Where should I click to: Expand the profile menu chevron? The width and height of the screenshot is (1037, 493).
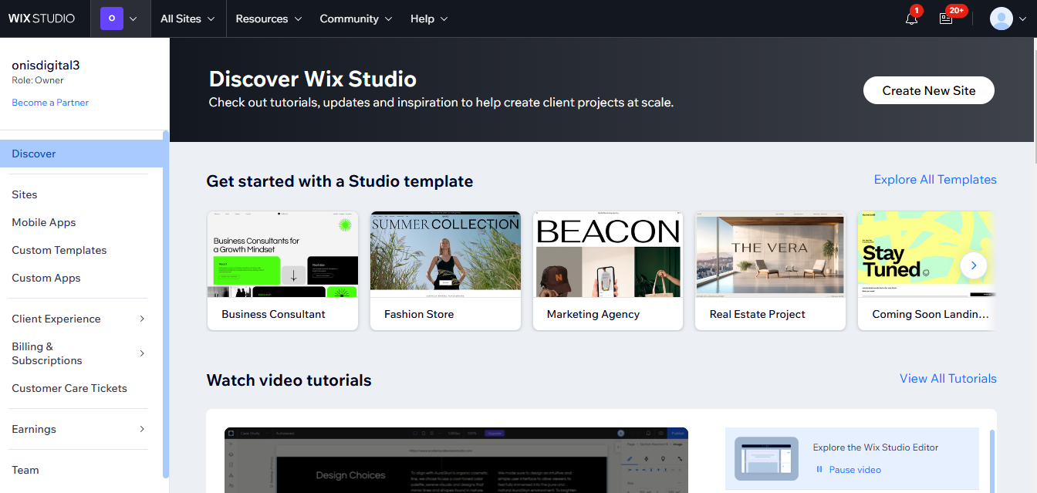pyautogui.click(x=1023, y=19)
